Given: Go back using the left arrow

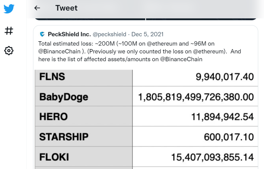Looking at the screenshot, I should click(x=37, y=8).
